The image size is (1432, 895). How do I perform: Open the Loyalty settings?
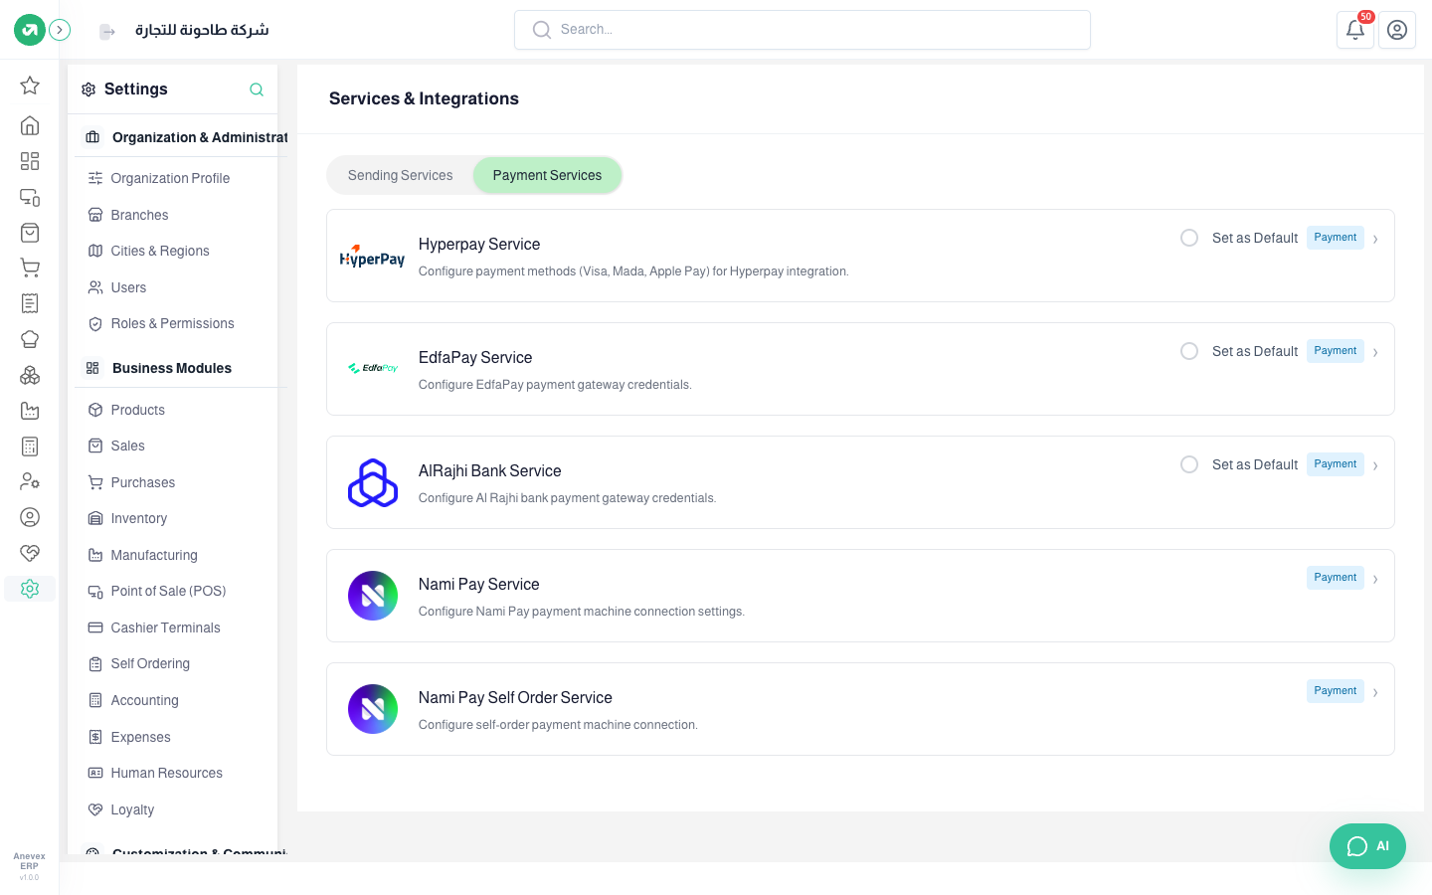[x=133, y=809]
